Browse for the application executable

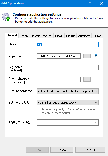tap(87, 56)
